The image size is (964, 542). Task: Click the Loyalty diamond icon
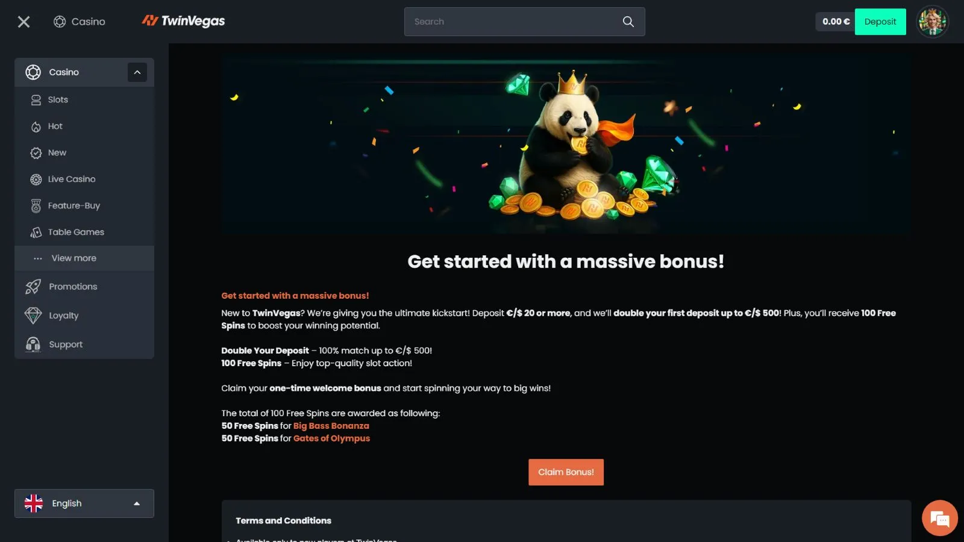pyautogui.click(x=33, y=316)
